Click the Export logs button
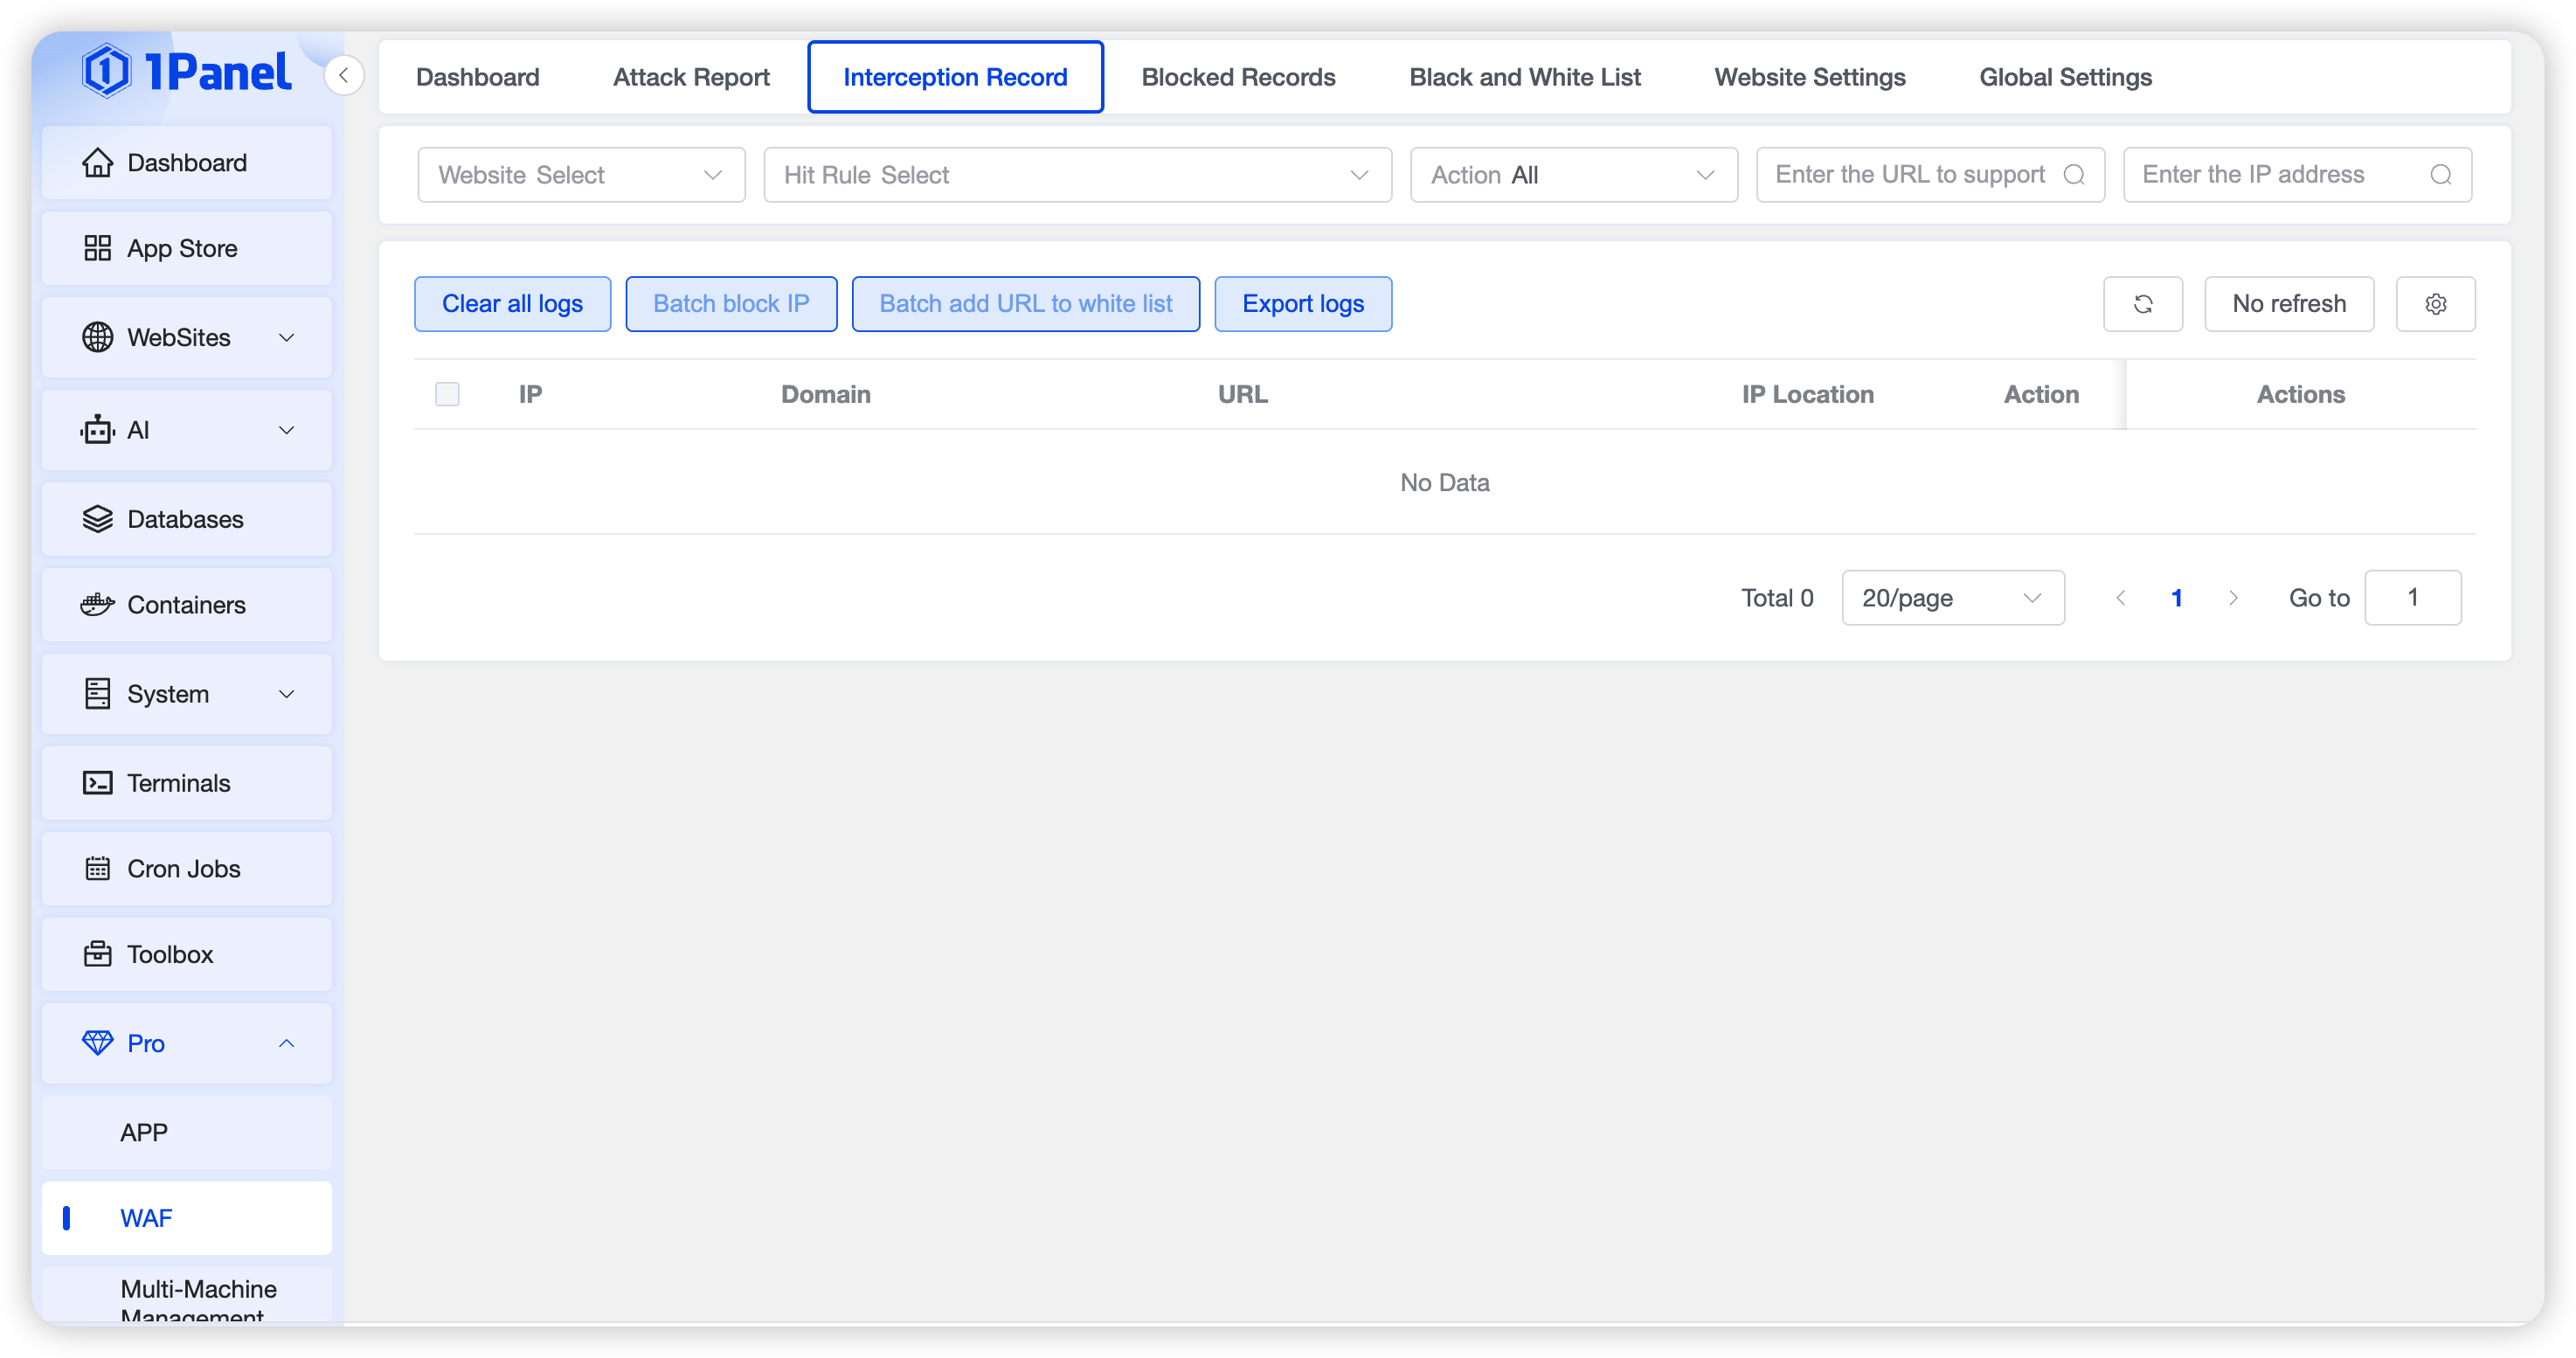Viewport: 2576px width, 1358px height. click(1302, 304)
